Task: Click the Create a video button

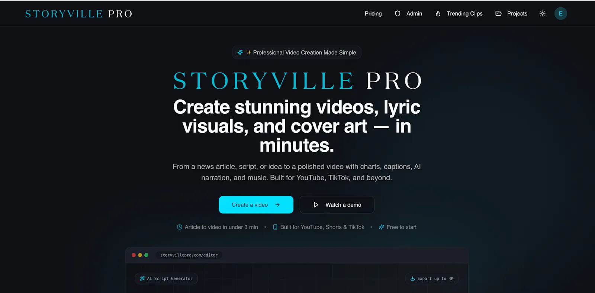Action: (x=256, y=205)
